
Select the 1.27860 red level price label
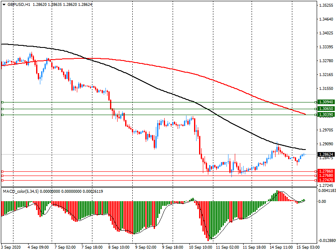click(x=326, y=171)
